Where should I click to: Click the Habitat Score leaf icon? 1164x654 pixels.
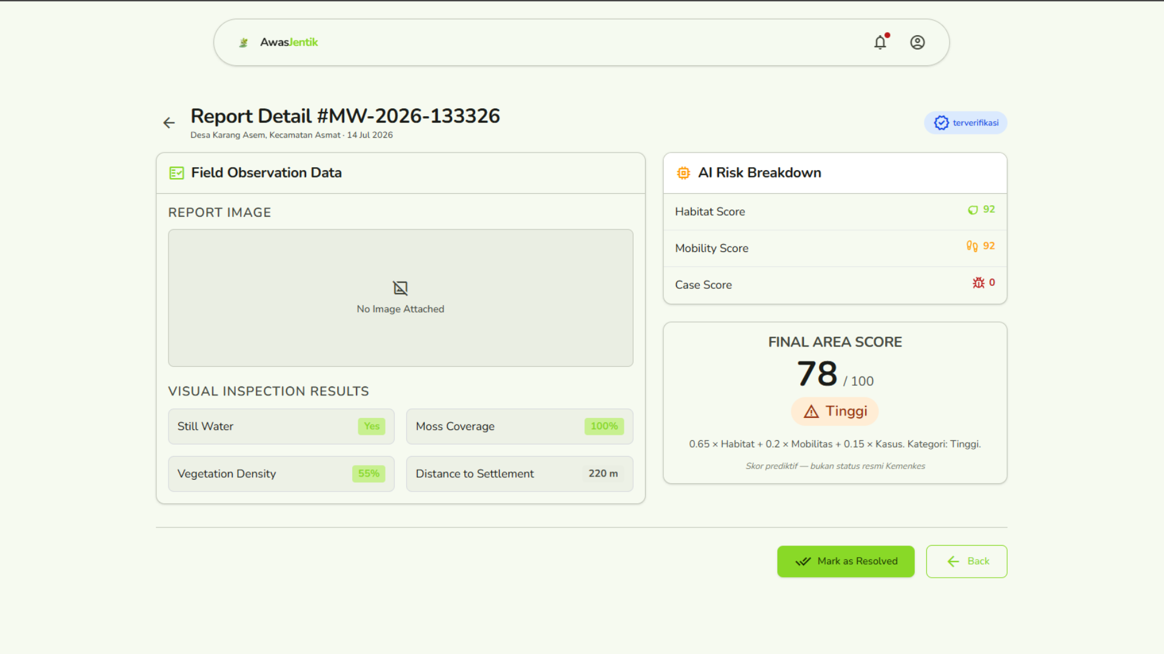point(972,210)
